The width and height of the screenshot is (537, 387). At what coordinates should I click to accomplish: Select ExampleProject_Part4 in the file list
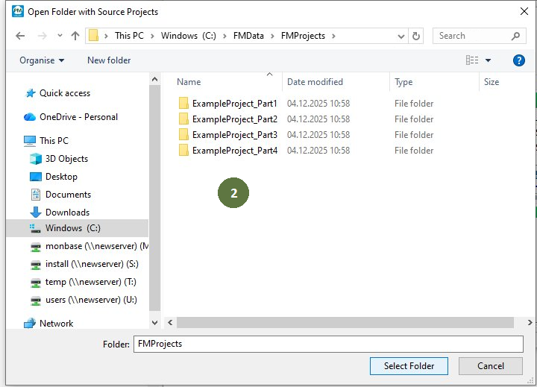(234, 151)
